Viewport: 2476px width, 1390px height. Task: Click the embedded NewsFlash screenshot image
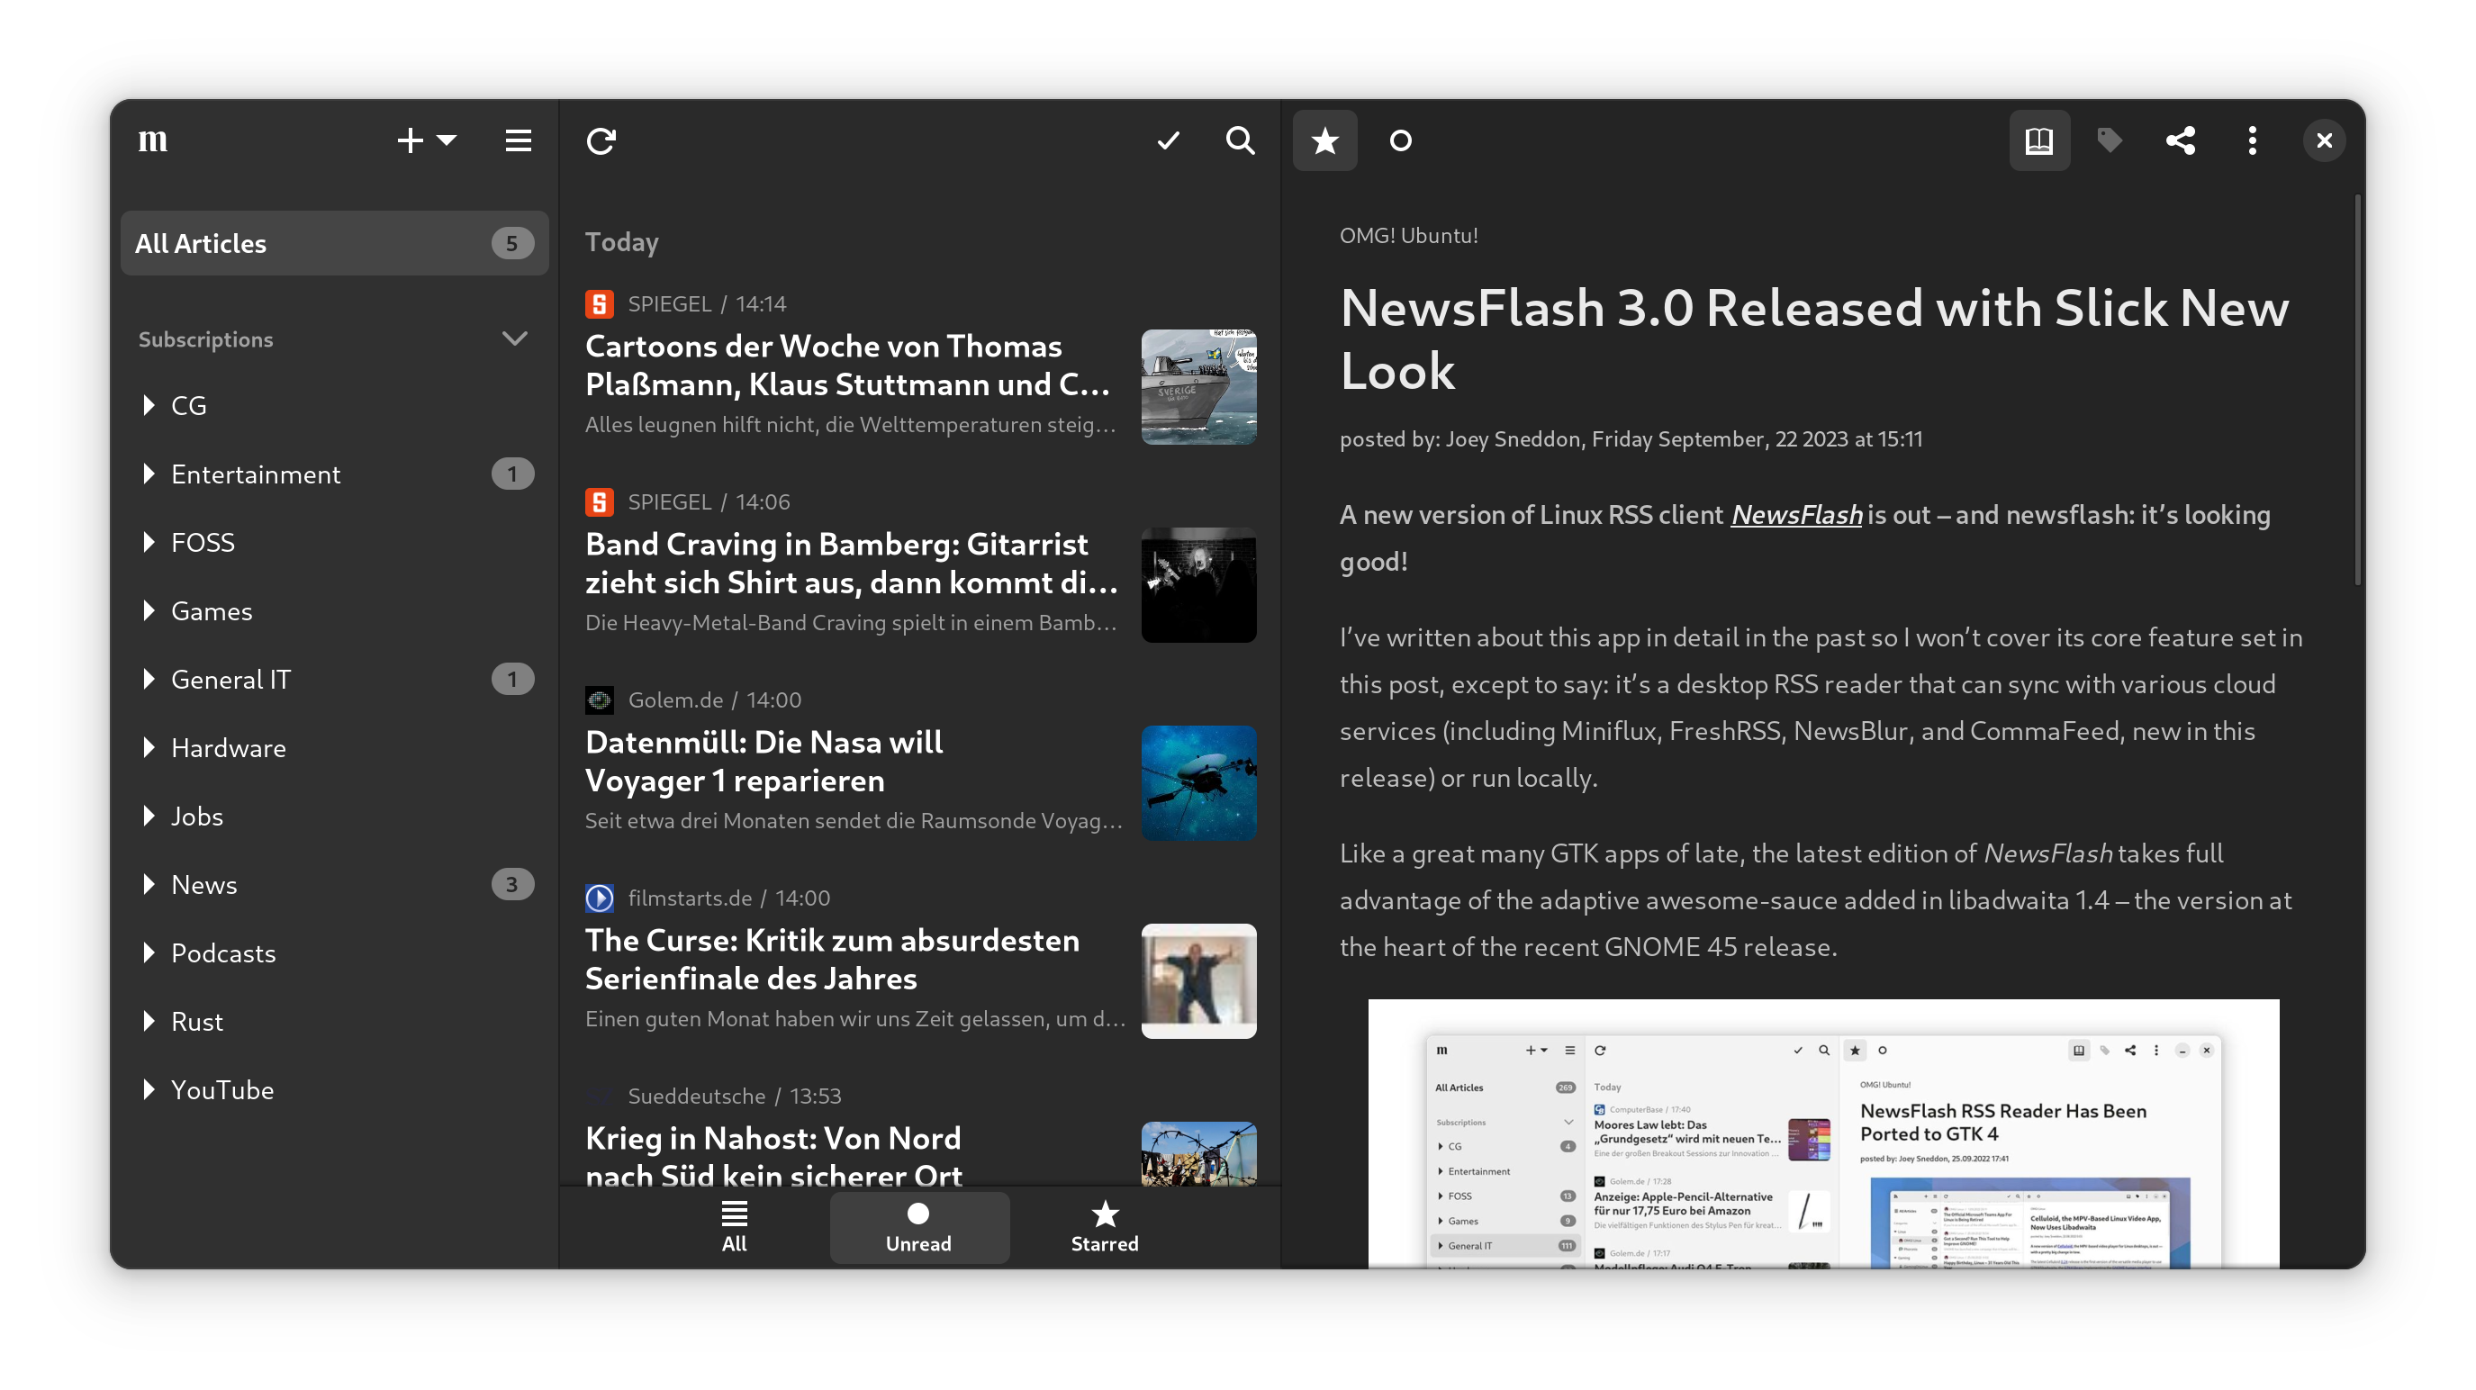(1823, 1133)
